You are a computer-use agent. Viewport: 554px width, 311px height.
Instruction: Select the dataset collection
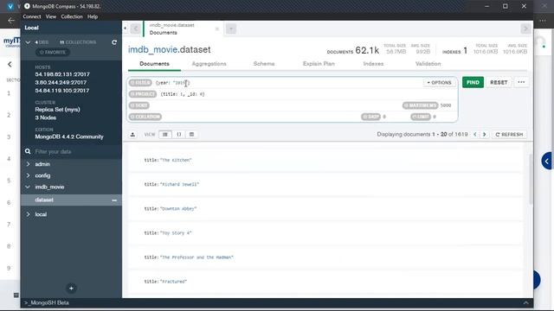click(44, 200)
